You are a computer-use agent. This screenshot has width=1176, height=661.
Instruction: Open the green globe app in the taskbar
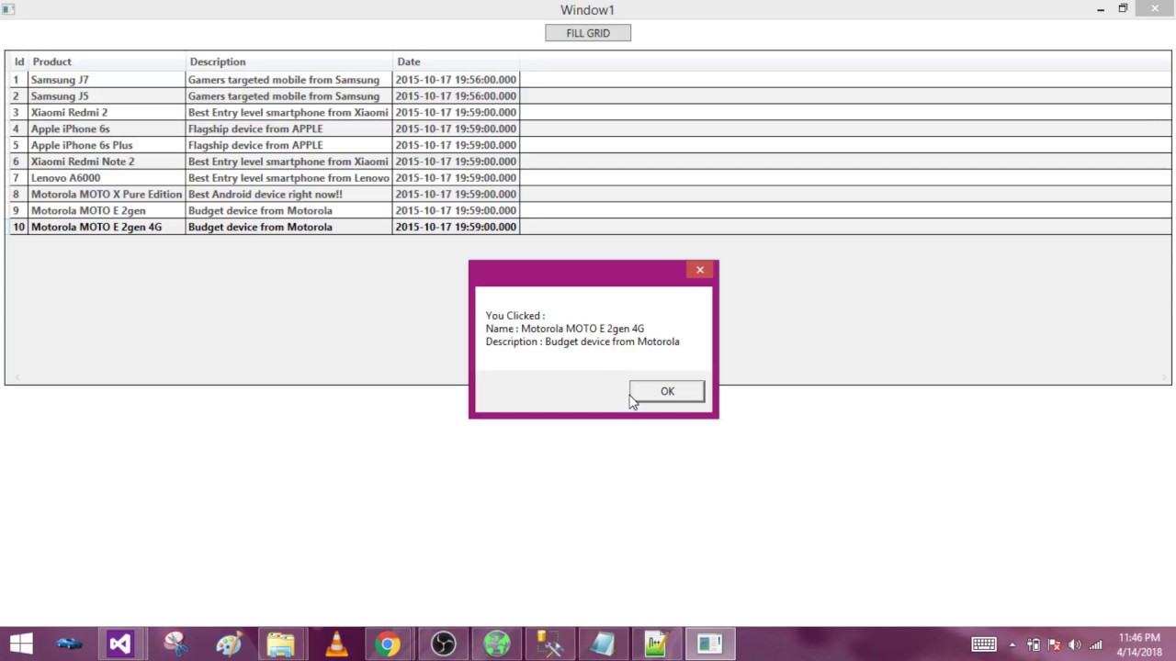coord(496,644)
